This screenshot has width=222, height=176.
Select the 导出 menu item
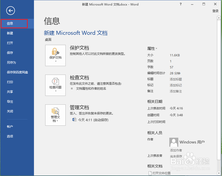[17, 102]
